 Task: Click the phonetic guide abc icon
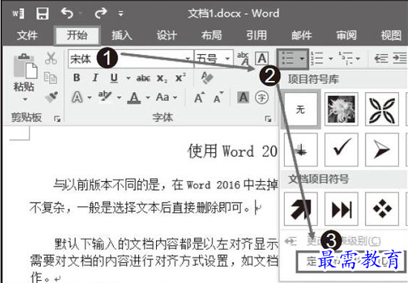243,59
